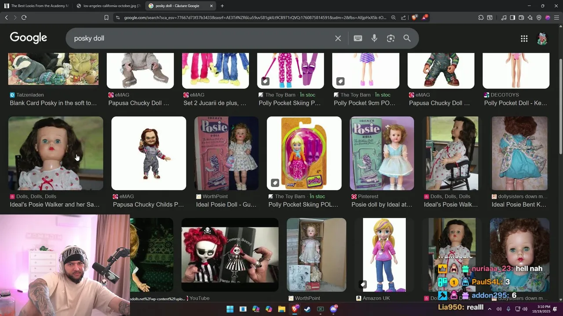The width and height of the screenshot is (563, 316).
Task: Open 'Polly Pocket Skiing P...' Toy Barn link
Action: tap(289, 103)
